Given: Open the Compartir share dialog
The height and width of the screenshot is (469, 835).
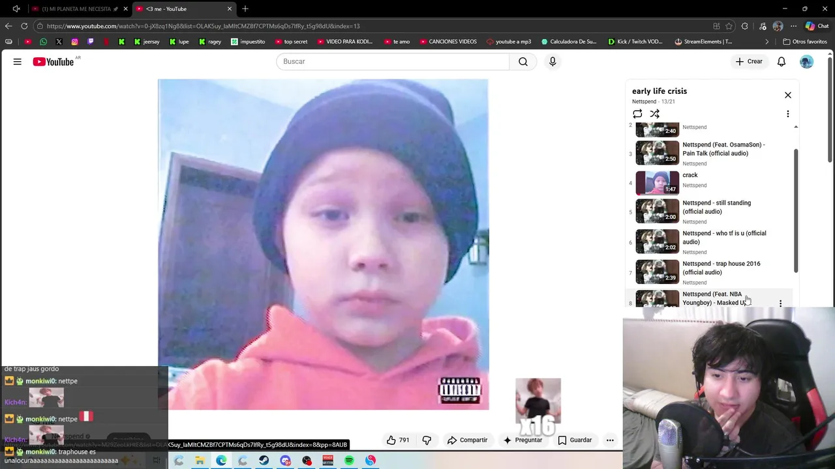Looking at the screenshot, I should pos(467,440).
